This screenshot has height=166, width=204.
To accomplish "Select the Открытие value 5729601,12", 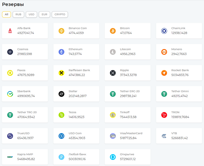I will pyautogui.click(x=128, y=159).
